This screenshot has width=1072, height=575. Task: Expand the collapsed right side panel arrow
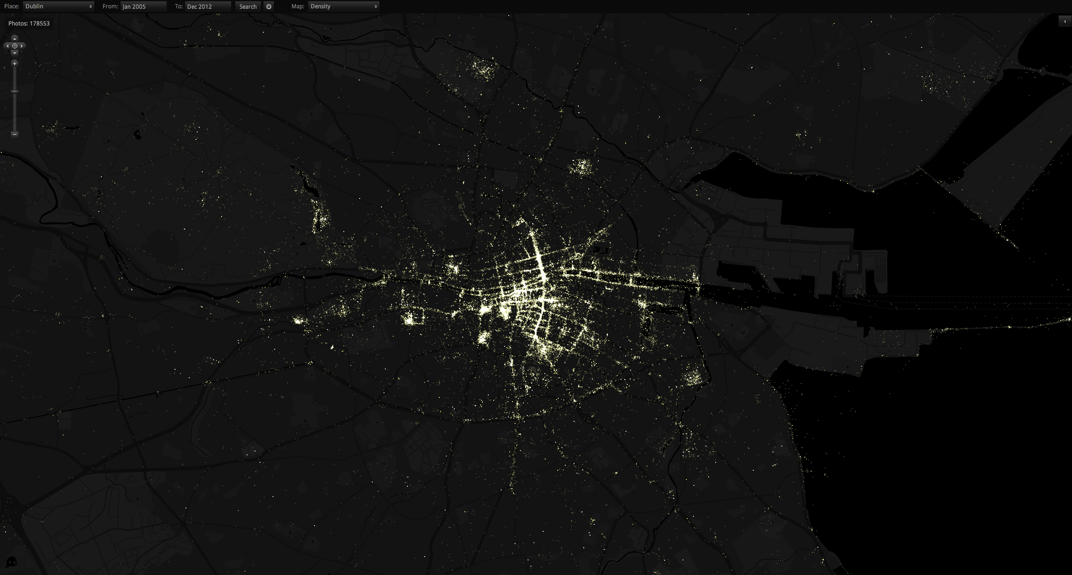[1064, 21]
